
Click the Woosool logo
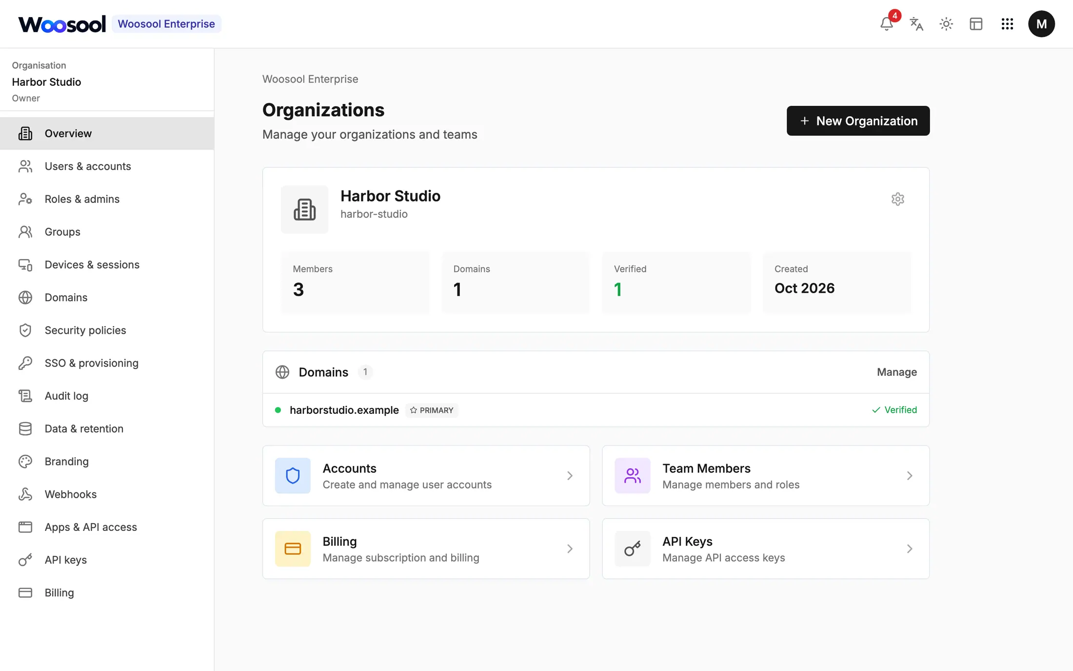tap(62, 24)
